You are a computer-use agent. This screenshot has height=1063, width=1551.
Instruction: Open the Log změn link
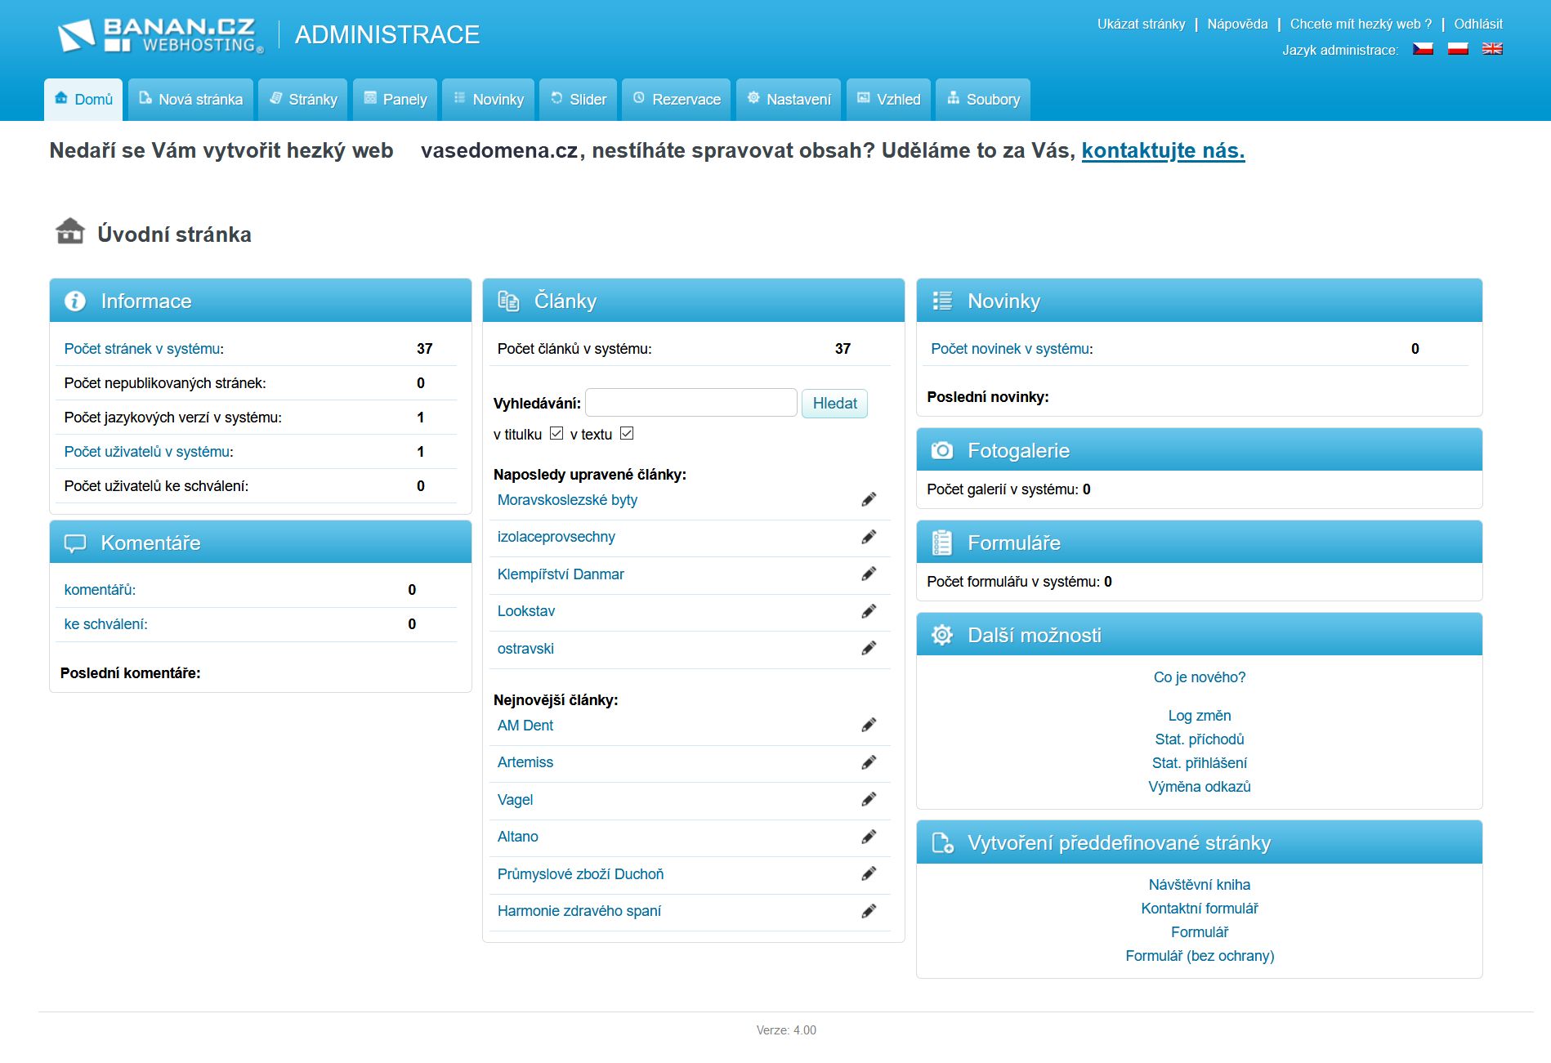(x=1199, y=716)
